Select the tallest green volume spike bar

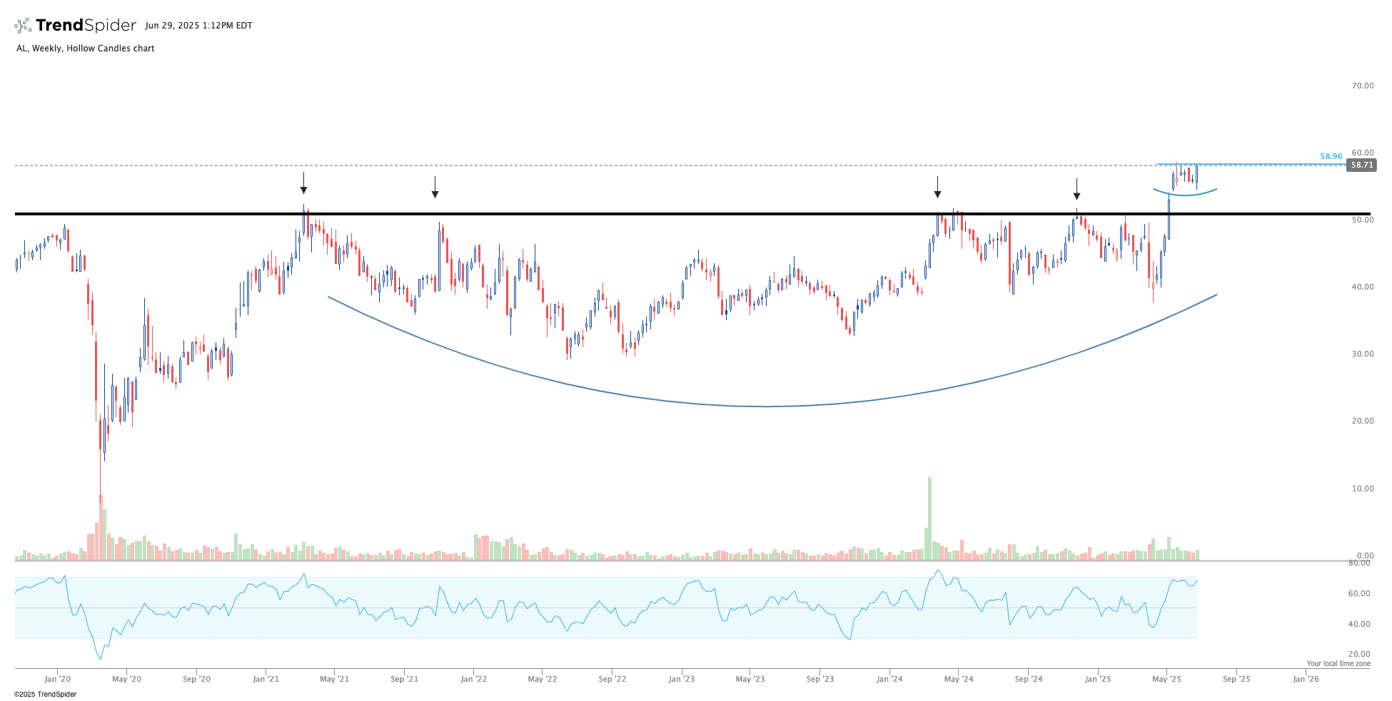929,518
